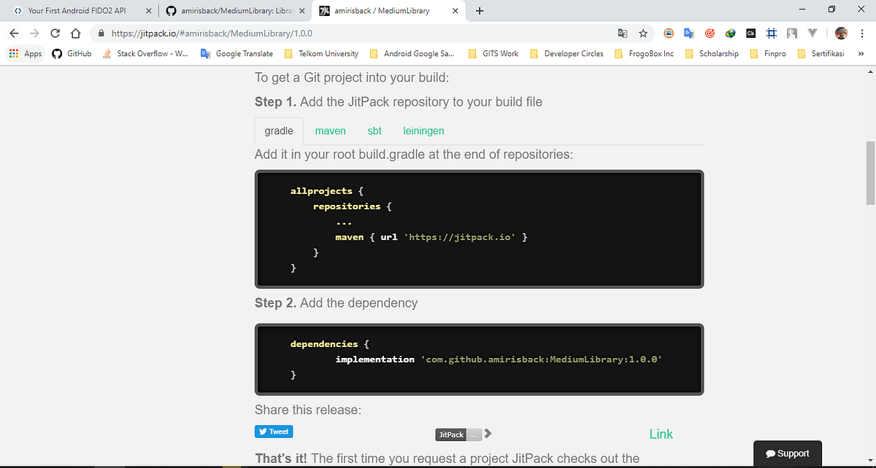Viewport: 876px width, 468px height.
Task: Open the black Cb extension
Action: (x=750, y=33)
